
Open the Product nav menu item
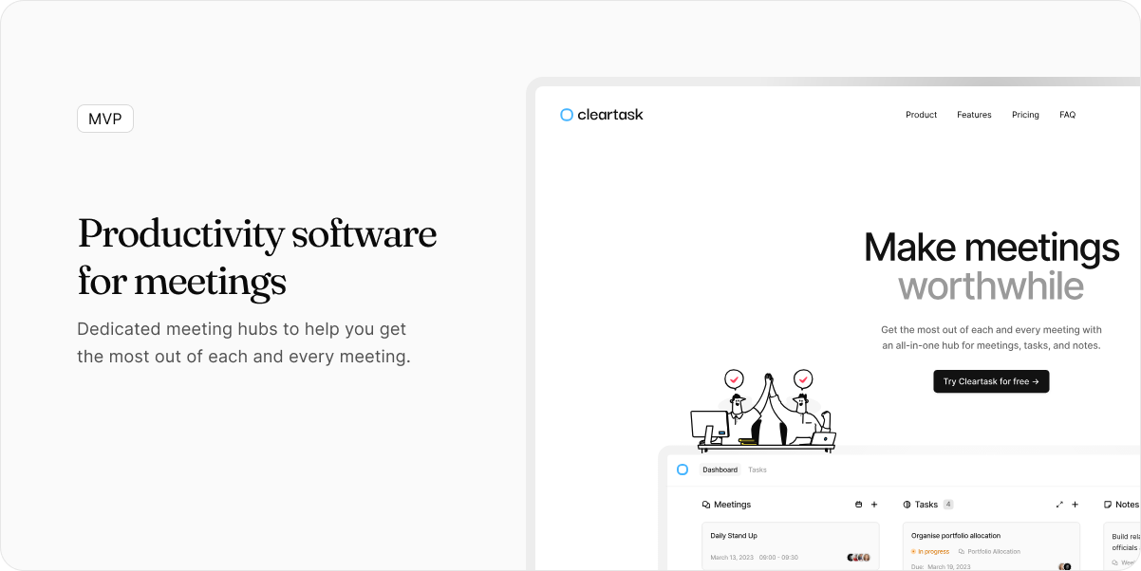(x=921, y=115)
